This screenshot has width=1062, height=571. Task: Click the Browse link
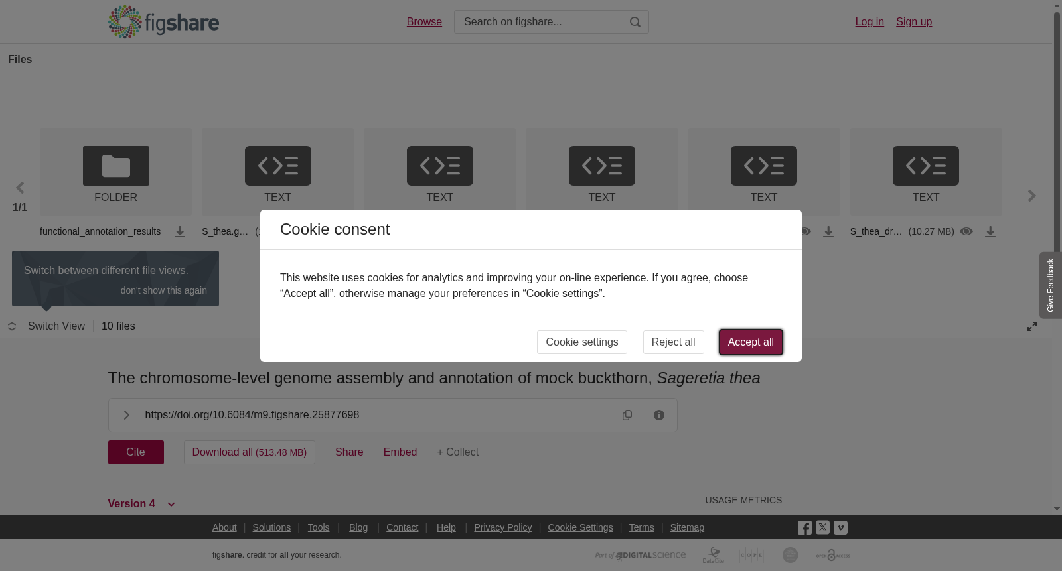click(424, 22)
